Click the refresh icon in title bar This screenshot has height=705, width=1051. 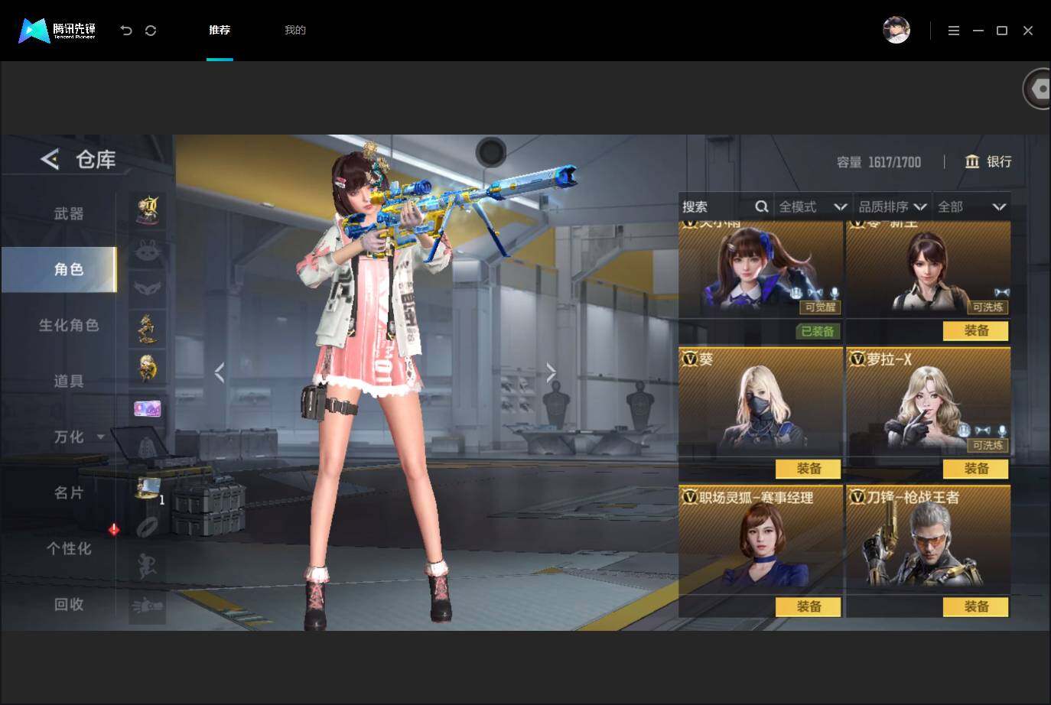151,31
